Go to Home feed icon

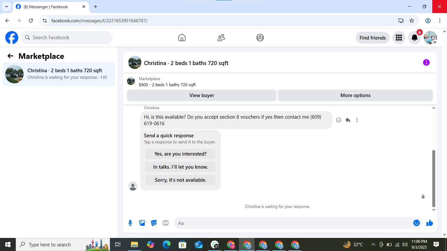pos(182,38)
